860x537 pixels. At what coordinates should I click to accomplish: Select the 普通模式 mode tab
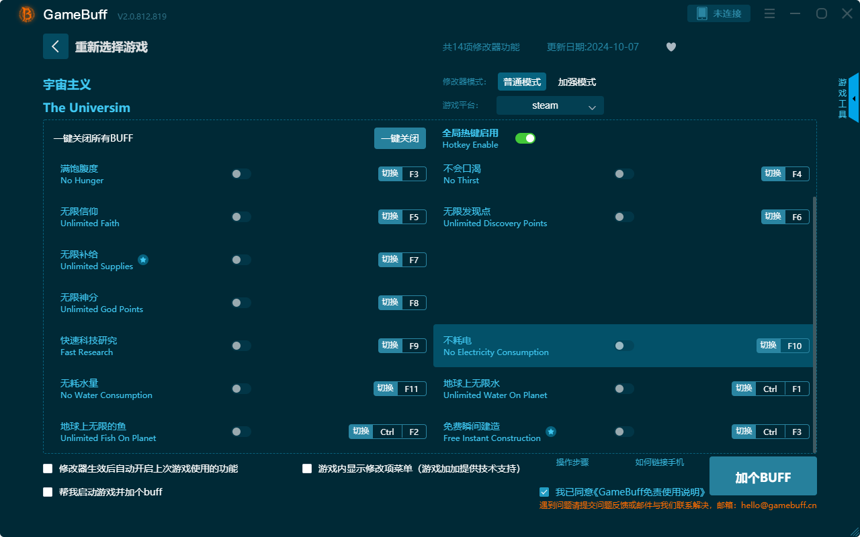point(522,81)
